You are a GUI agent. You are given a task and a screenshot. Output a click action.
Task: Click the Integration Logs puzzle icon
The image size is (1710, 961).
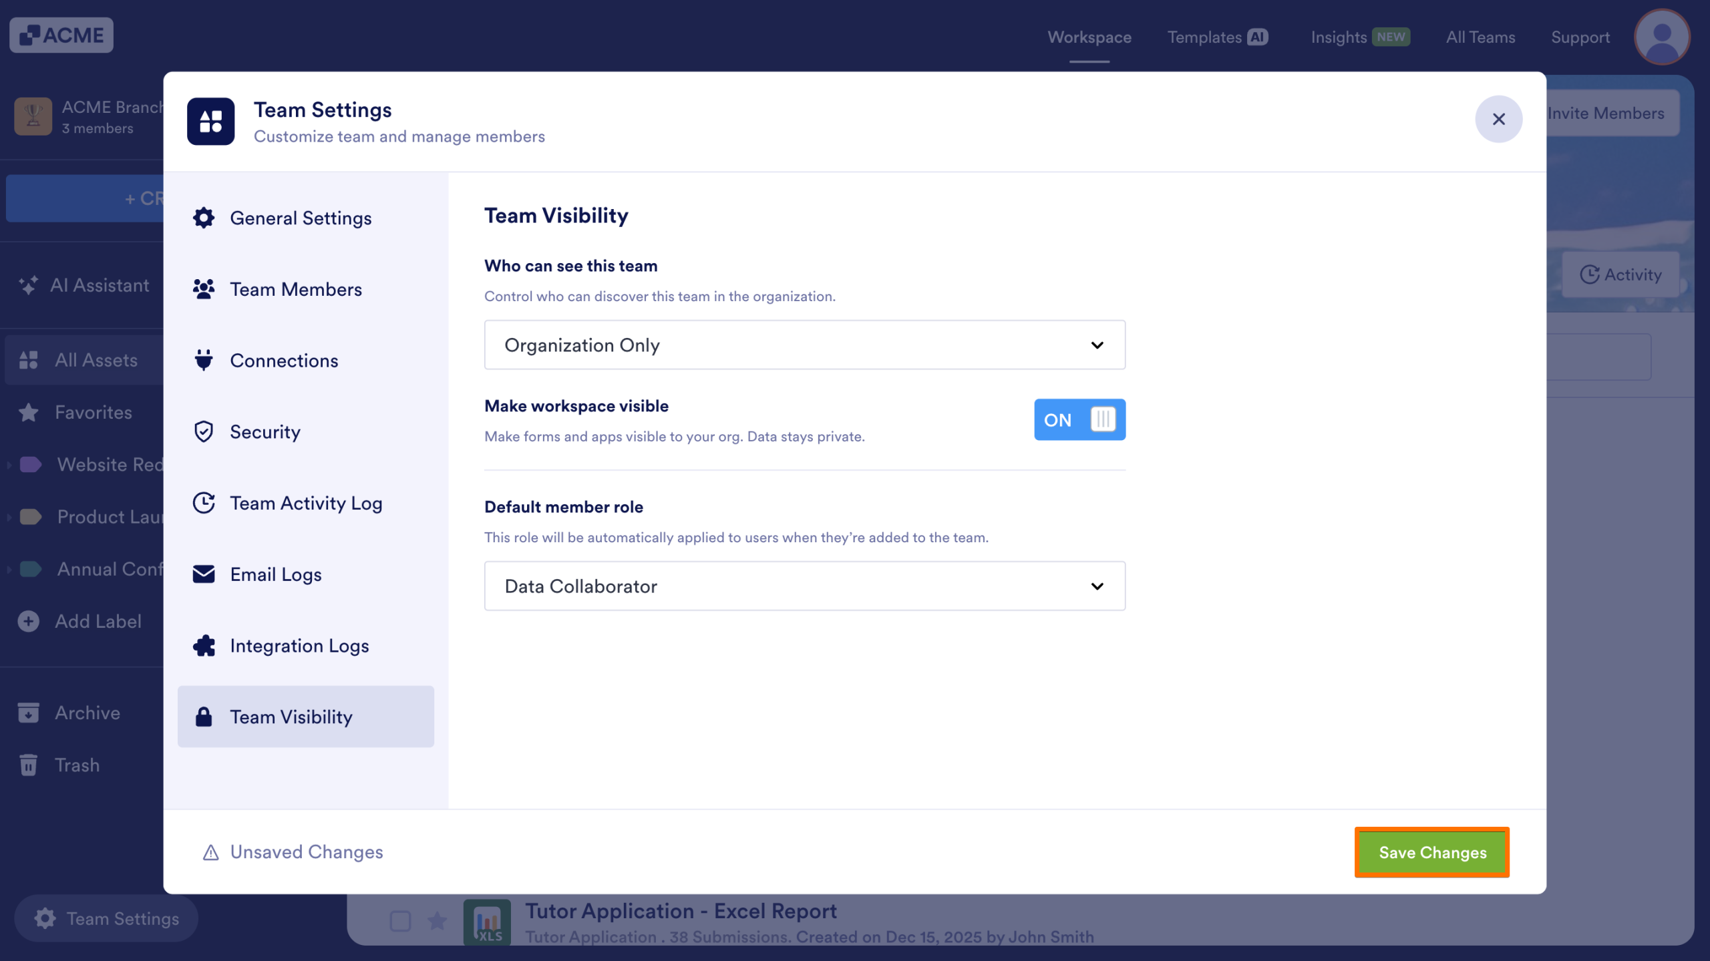(203, 646)
